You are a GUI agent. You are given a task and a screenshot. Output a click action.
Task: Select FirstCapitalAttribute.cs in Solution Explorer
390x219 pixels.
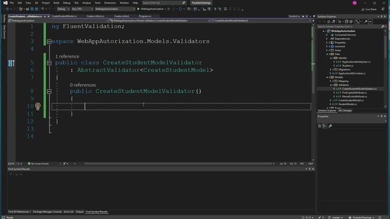(354, 92)
